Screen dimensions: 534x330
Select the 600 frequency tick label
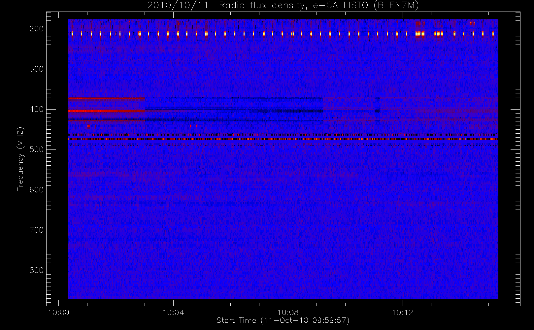(36, 190)
